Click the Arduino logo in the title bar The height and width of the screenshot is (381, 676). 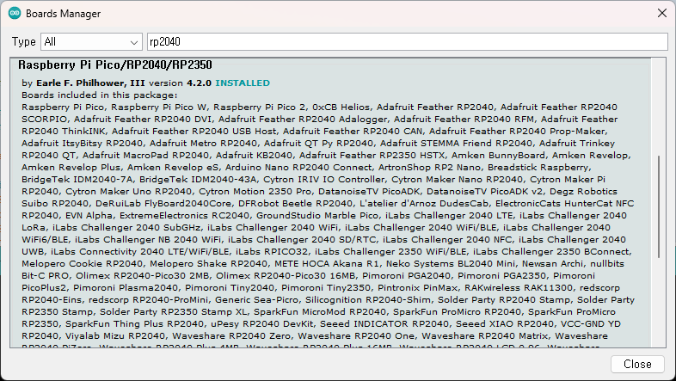pos(14,14)
